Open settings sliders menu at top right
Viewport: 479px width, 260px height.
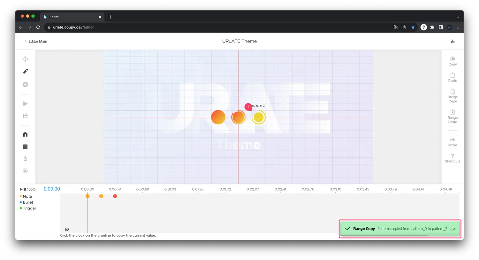452,41
